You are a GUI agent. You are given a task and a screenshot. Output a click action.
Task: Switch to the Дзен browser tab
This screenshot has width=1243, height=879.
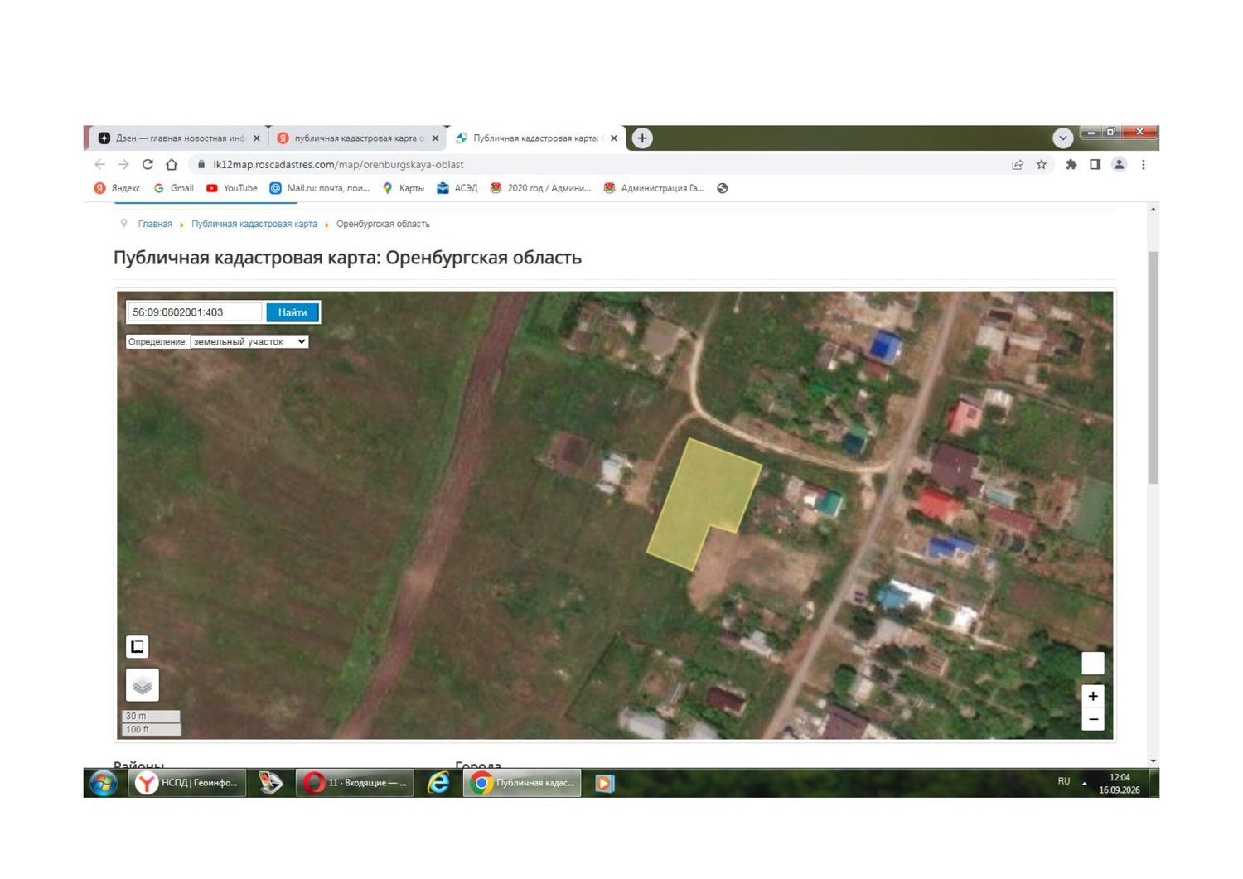180,138
